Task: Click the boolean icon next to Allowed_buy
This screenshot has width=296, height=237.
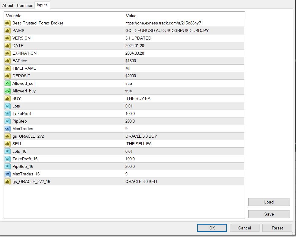Action: pos(8,91)
